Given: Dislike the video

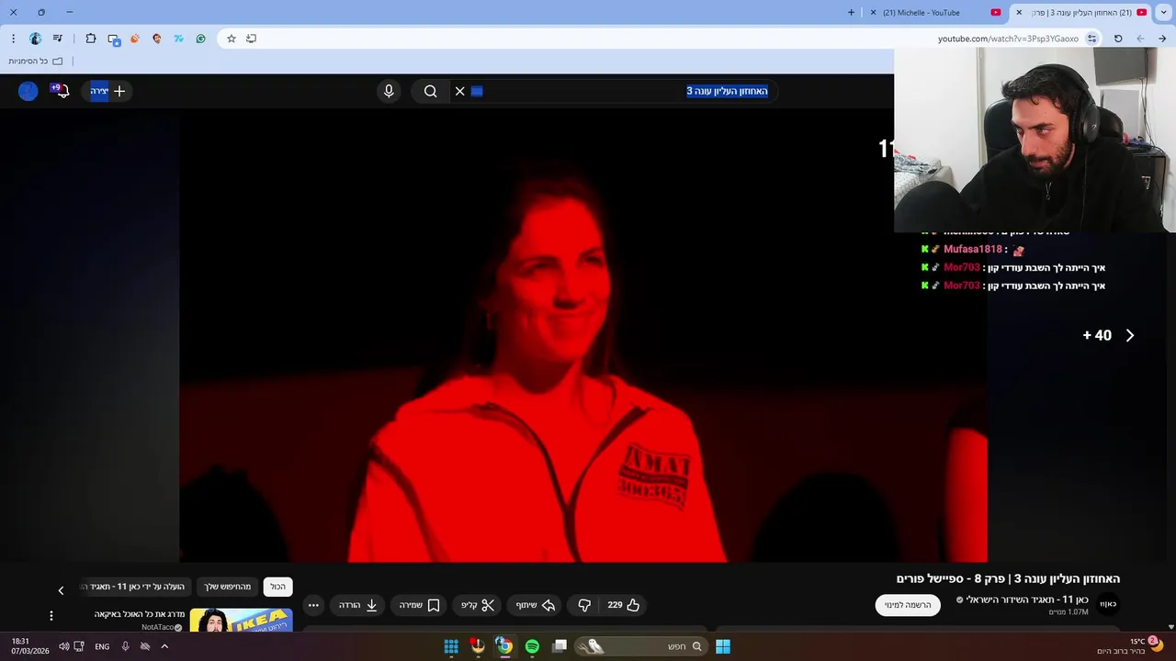Looking at the screenshot, I should pyautogui.click(x=584, y=605).
